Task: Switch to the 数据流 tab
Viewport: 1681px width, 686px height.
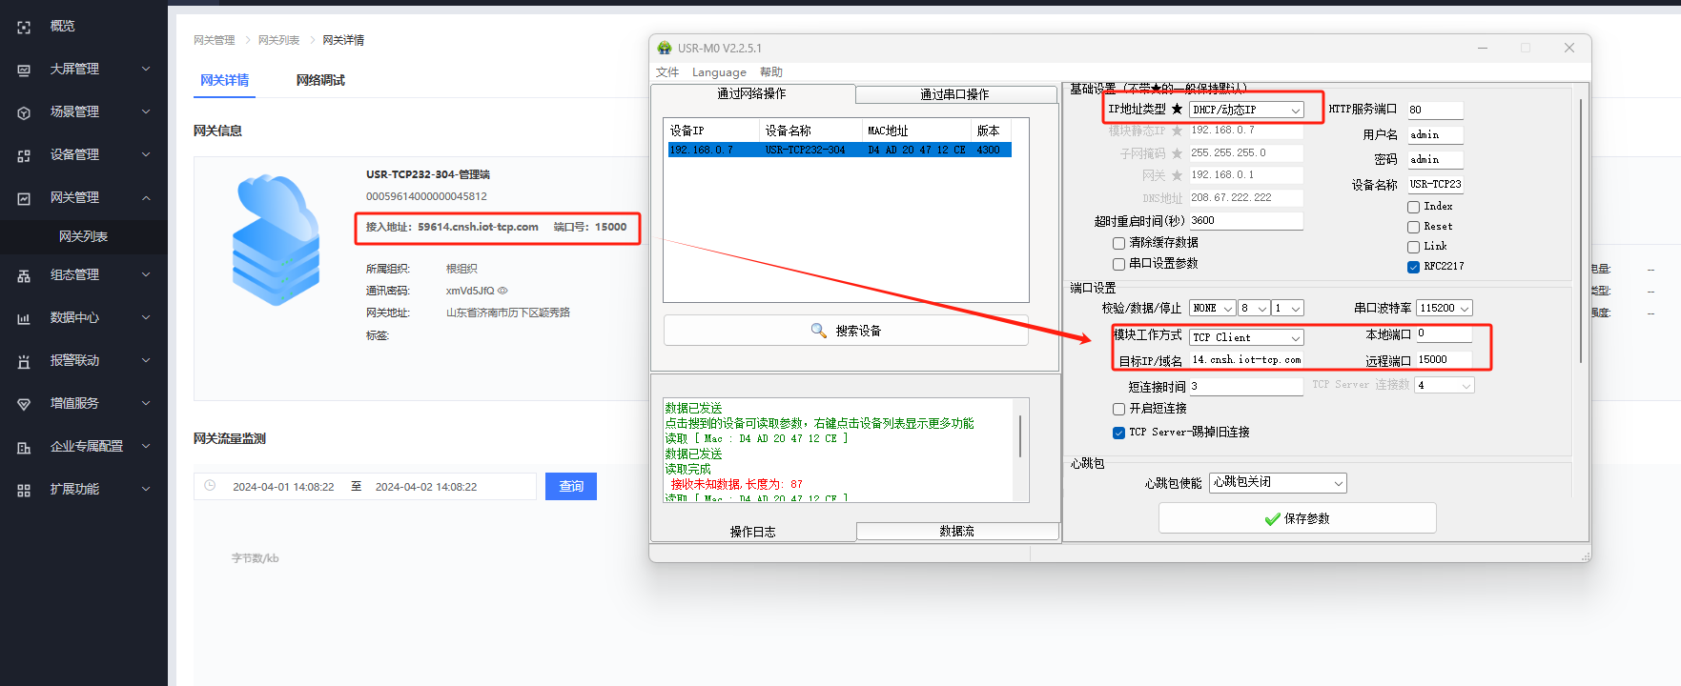Action: [957, 531]
